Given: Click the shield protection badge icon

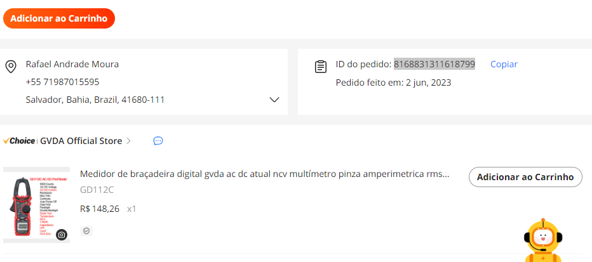Looking at the screenshot, I should (x=86, y=231).
